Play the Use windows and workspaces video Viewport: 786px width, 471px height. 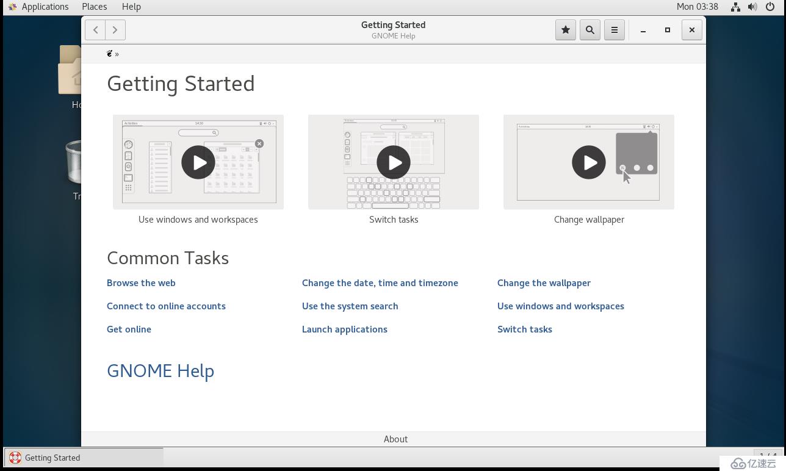(x=198, y=162)
